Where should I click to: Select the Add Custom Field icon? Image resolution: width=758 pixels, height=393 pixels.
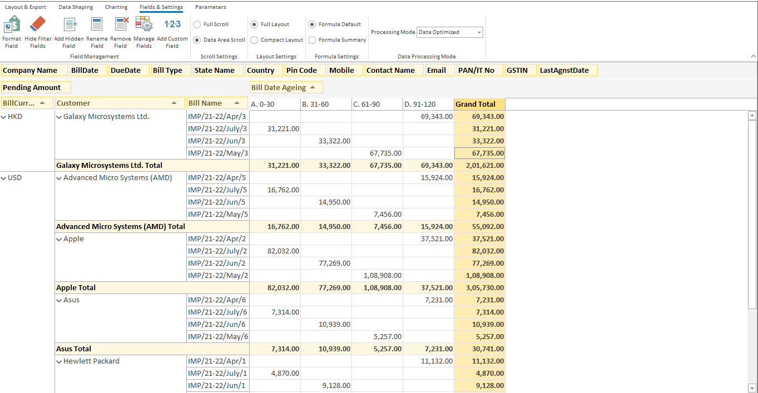172,25
